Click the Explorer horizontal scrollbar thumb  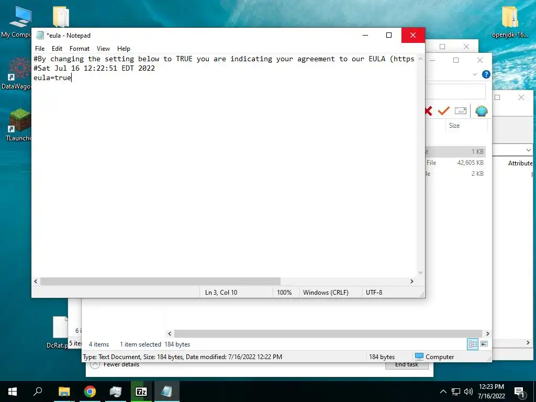pyautogui.click(x=328, y=333)
